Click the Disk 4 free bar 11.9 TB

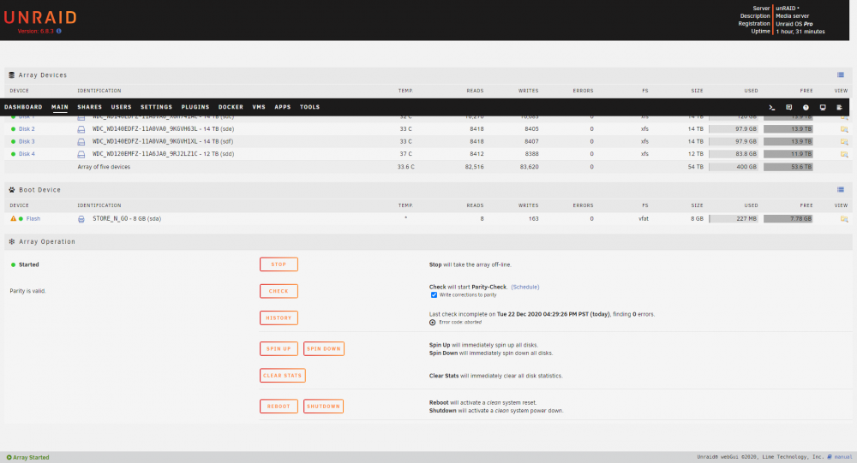click(x=788, y=154)
